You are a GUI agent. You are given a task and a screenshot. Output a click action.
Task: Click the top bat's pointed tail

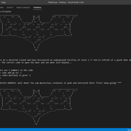click(x=36, y=47)
